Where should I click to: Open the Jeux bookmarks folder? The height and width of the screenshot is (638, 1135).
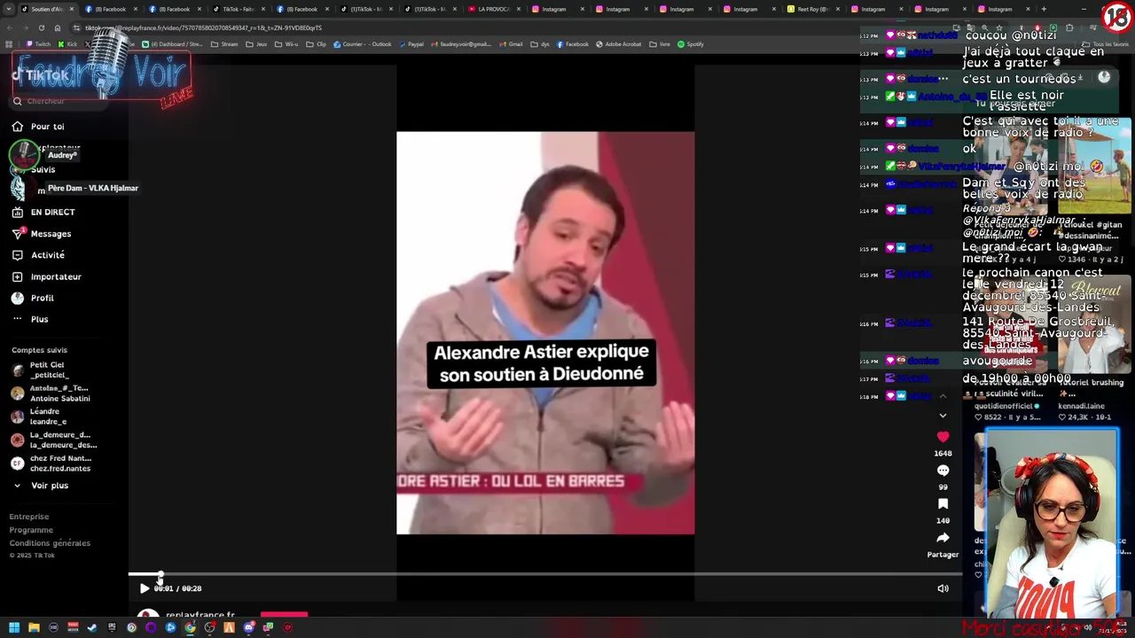pyautogui.click(x=255, y=44)
